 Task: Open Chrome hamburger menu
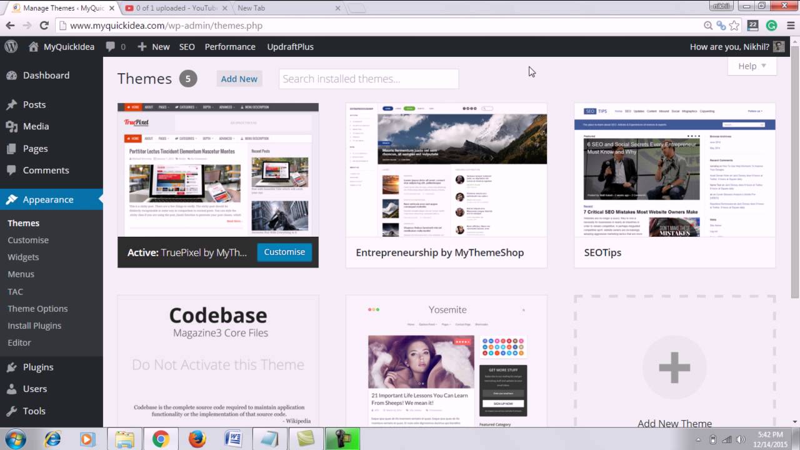790,26
